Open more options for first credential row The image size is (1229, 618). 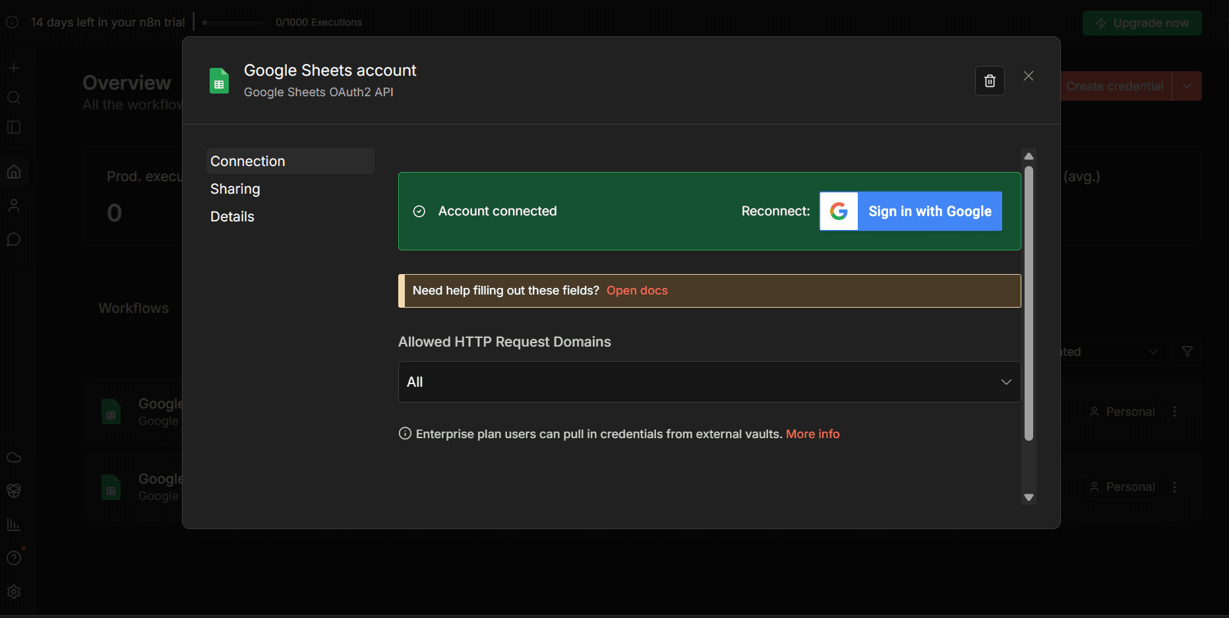(x=1174, y=412)
